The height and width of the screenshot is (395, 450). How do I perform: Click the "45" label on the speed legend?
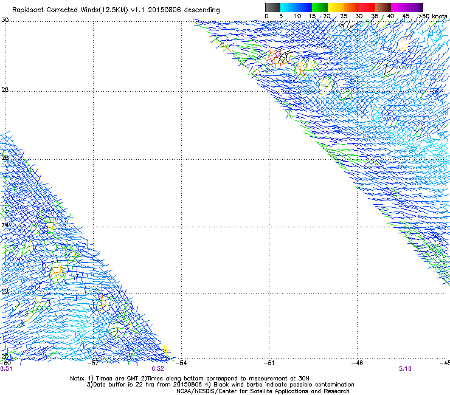406,16
